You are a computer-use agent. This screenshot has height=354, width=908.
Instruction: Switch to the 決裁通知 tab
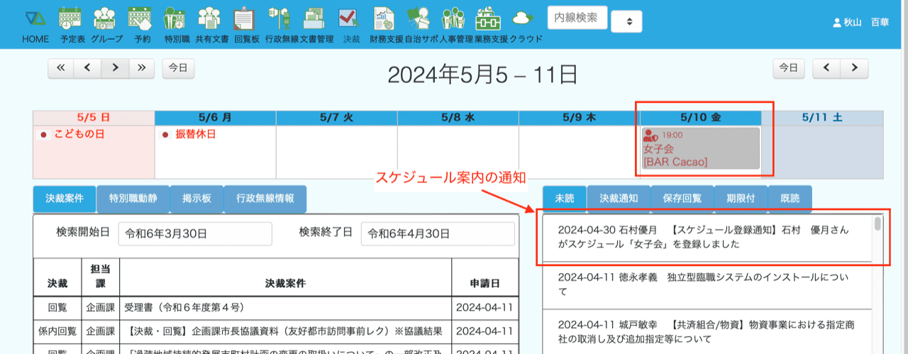pyautogui.click(x=619, y=199)
